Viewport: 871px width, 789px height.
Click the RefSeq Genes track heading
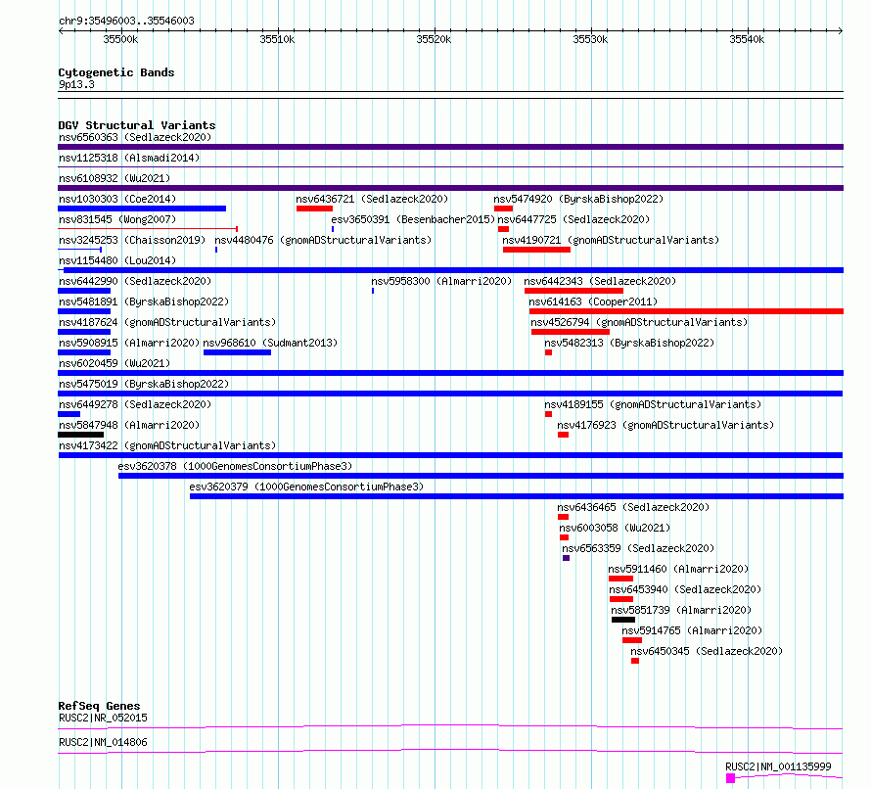[99, 706]
